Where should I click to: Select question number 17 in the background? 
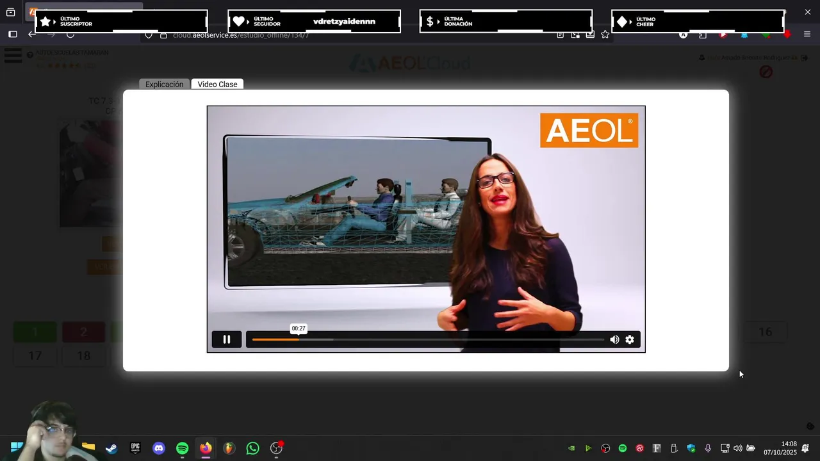coord(35,355)
